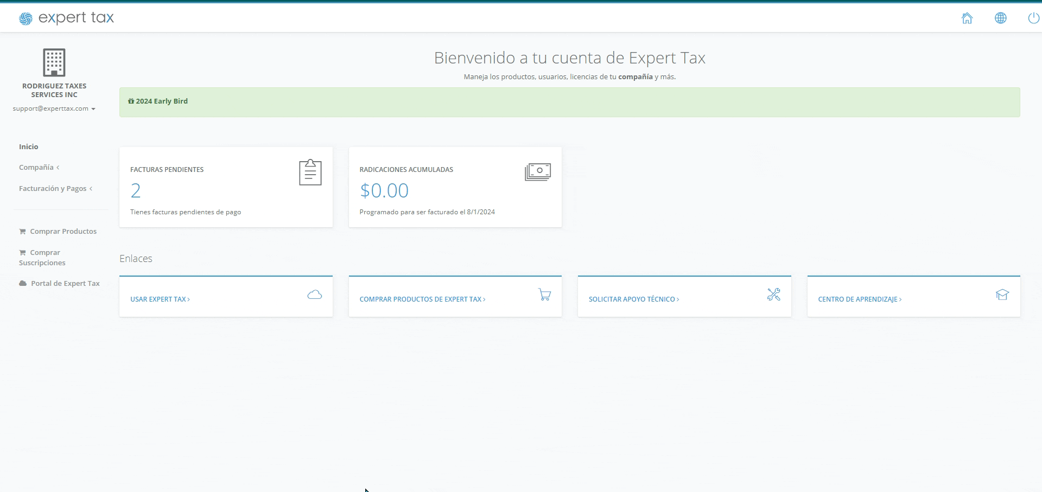This screenshot has height=492, width=1042.
Task: Click the clipboard icon on Facturas Pendientes
Action: [310, 172]
